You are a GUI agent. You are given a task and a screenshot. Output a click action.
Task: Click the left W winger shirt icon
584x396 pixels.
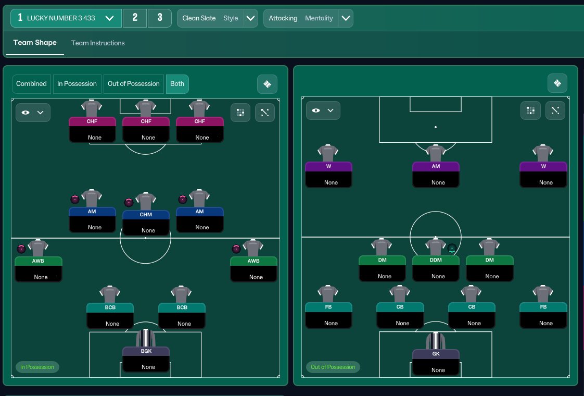click(x=328, y=153)
